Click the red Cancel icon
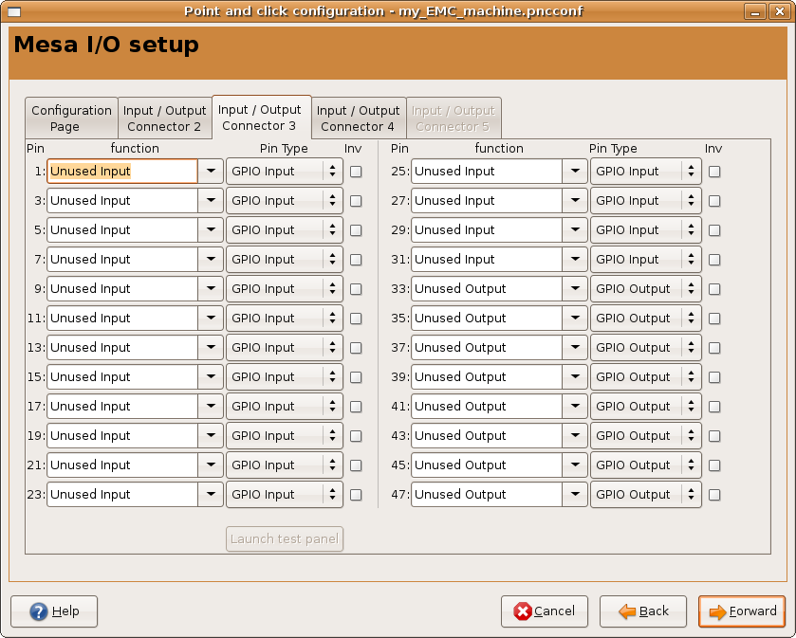Image resolution: width=796 pixels, height=638 pixels. (x=523, y=611)
